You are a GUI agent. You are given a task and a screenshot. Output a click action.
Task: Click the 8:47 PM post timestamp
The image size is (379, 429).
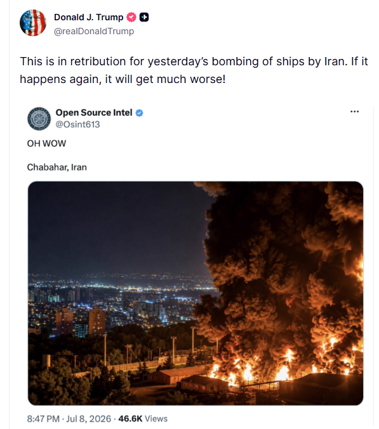point(43,419)
